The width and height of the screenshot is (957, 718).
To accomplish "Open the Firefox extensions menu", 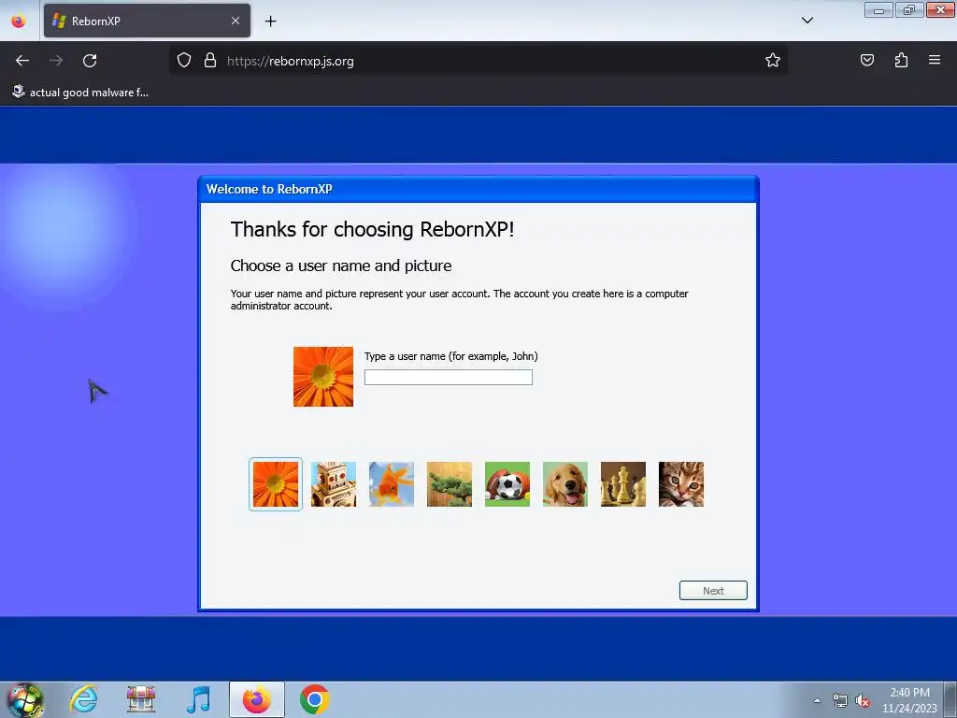I will pos(901,61).
